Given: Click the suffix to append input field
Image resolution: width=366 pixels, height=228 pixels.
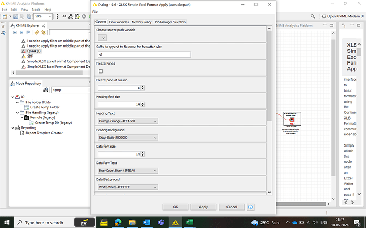Looking at the screenshot, I should (x=144, y=54).
